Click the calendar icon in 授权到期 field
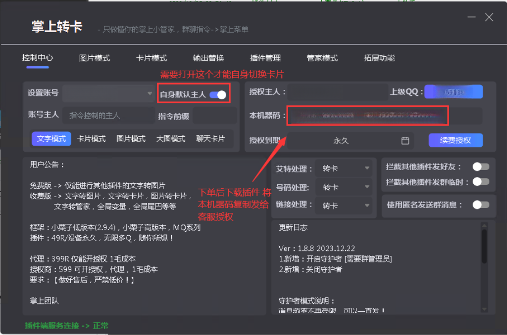507x335 pixels. coord(405,141)
